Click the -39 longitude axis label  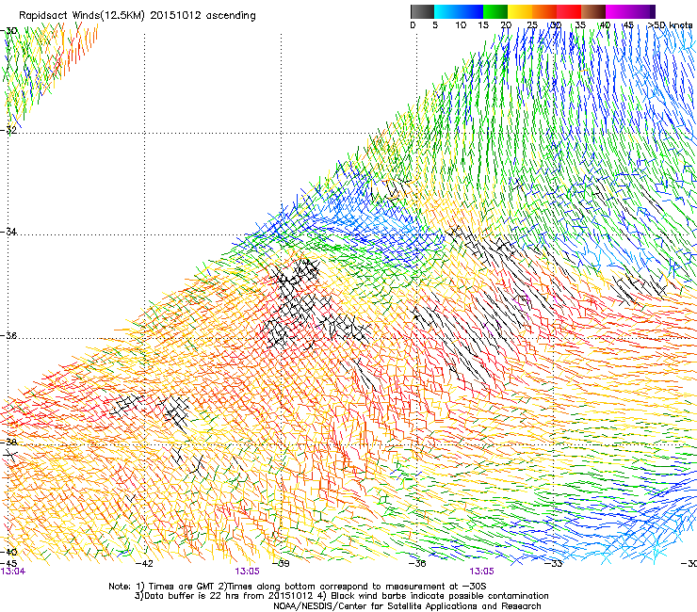coord(280,564)
